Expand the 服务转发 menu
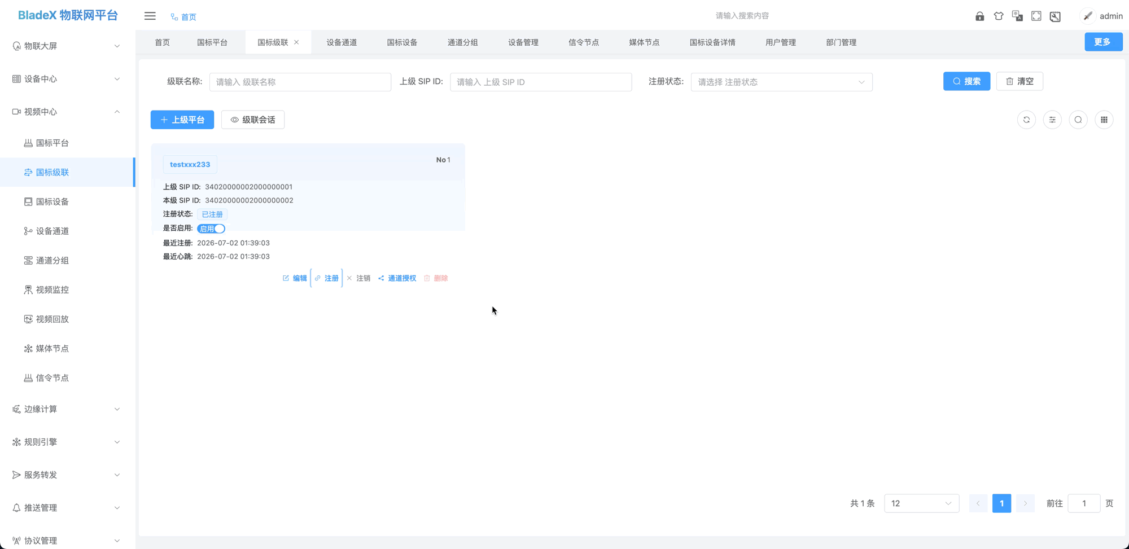1129x549 pixels. coord(68,475)
